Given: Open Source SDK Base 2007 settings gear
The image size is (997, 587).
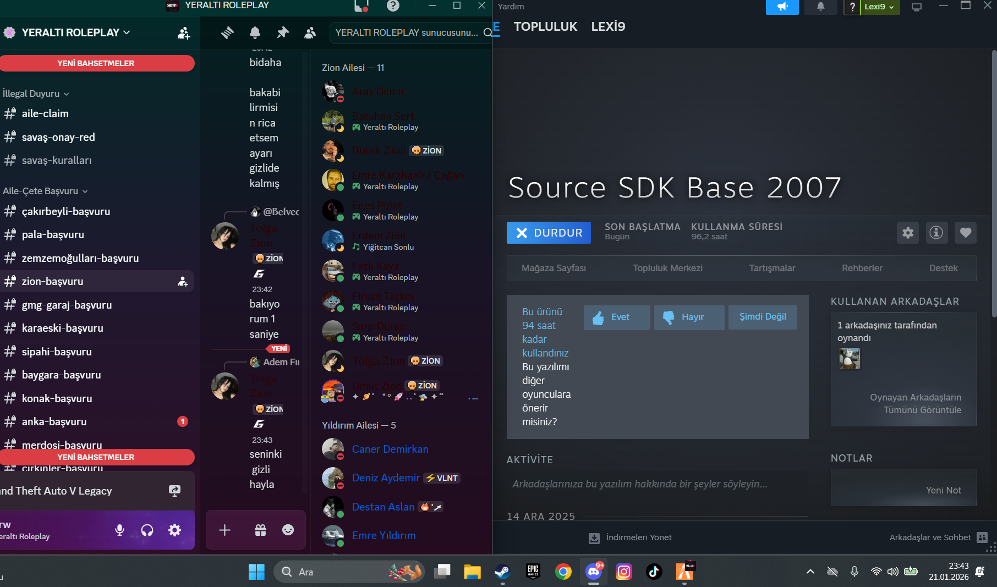Looking at the screenshot, I should 908,233.
